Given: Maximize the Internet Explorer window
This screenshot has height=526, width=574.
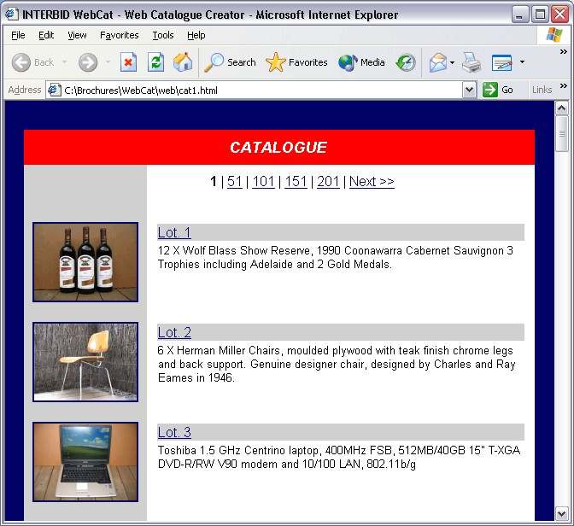Looking at the screenshot, I should 540,15.
